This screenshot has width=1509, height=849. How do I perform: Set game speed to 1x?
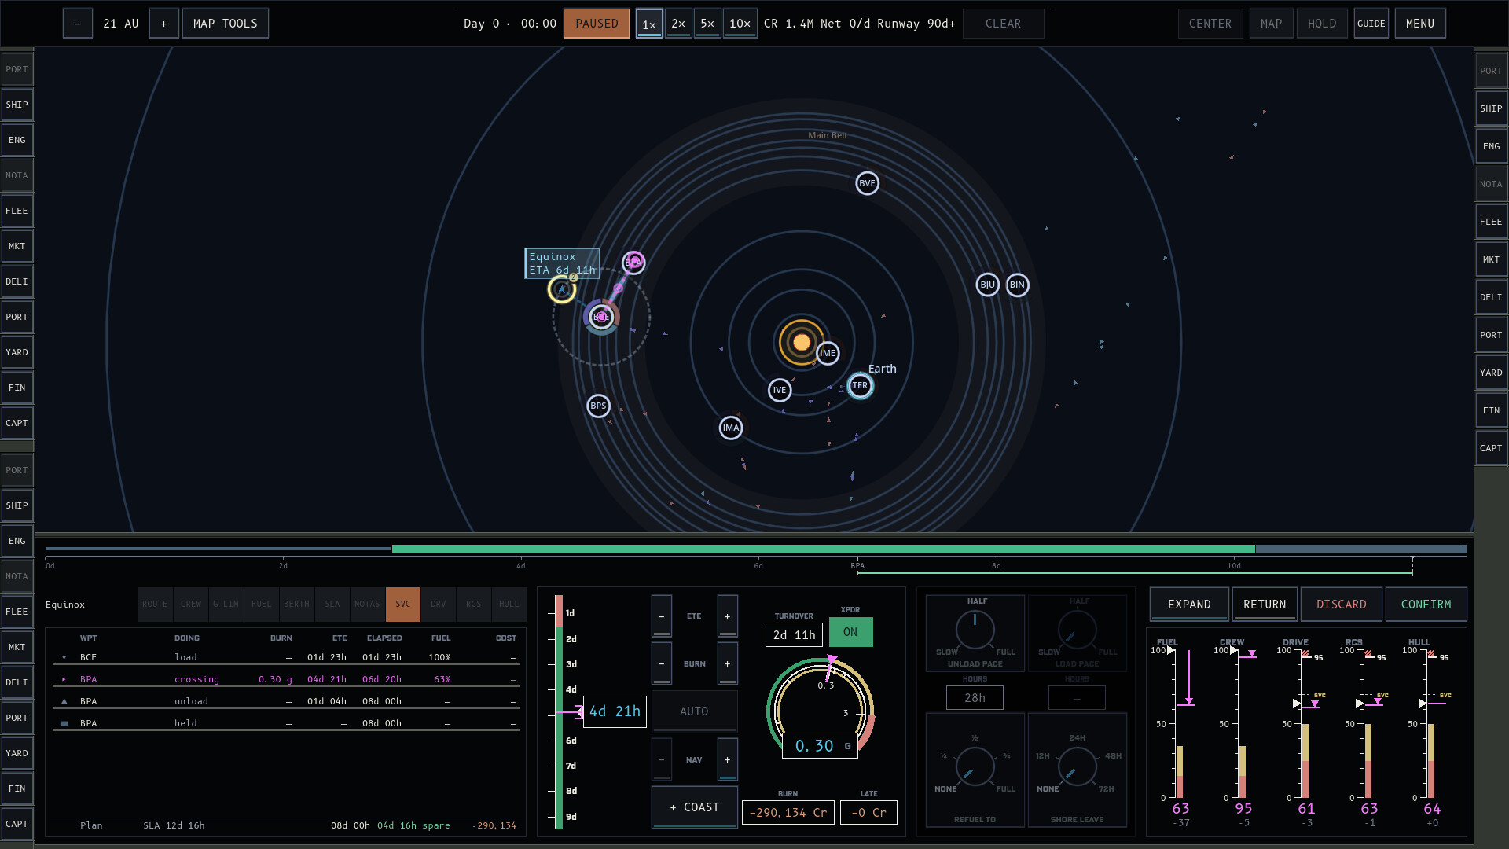[649, 24]
